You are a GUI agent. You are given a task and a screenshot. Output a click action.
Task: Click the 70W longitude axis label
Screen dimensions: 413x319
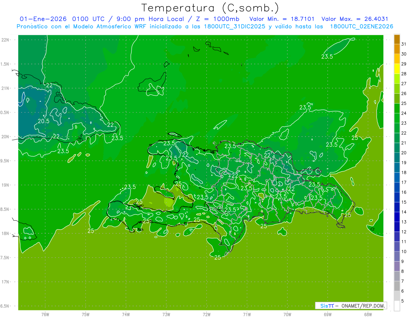287,314
